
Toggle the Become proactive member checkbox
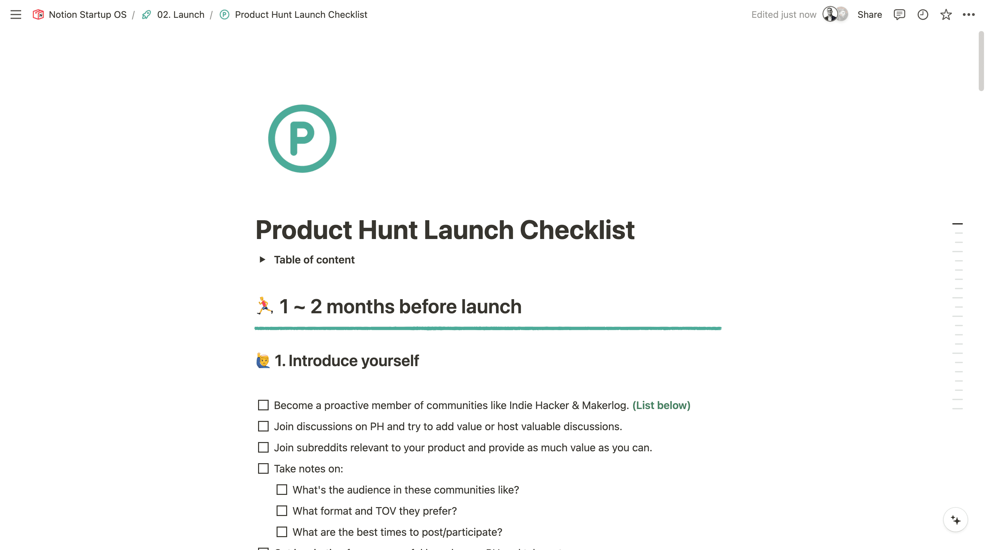263,405
